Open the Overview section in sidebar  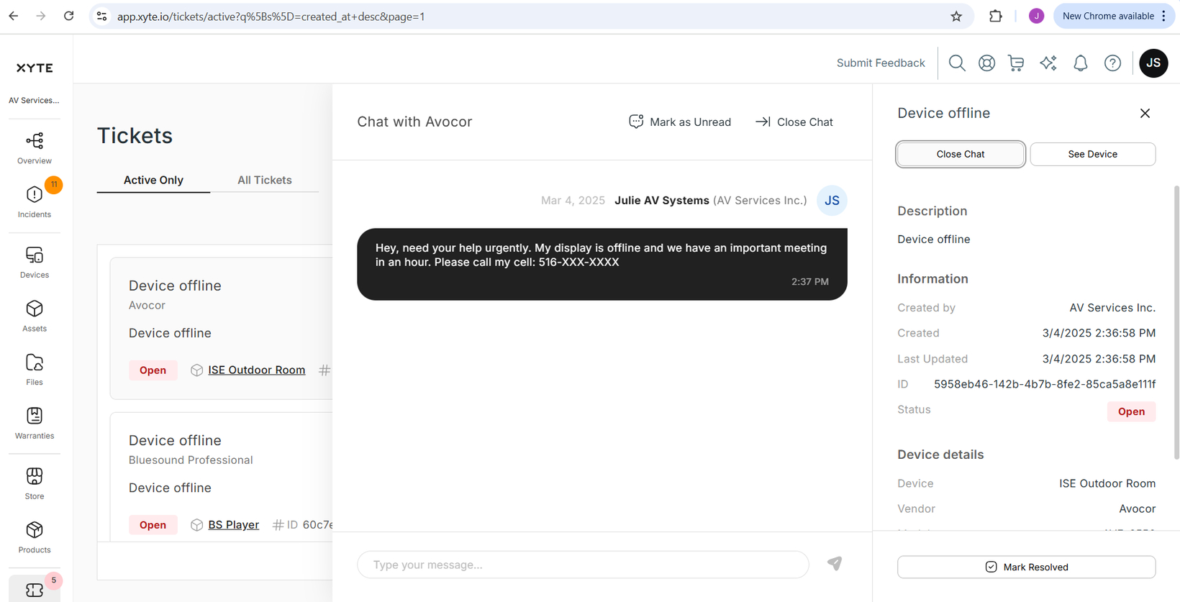(35, 148)
